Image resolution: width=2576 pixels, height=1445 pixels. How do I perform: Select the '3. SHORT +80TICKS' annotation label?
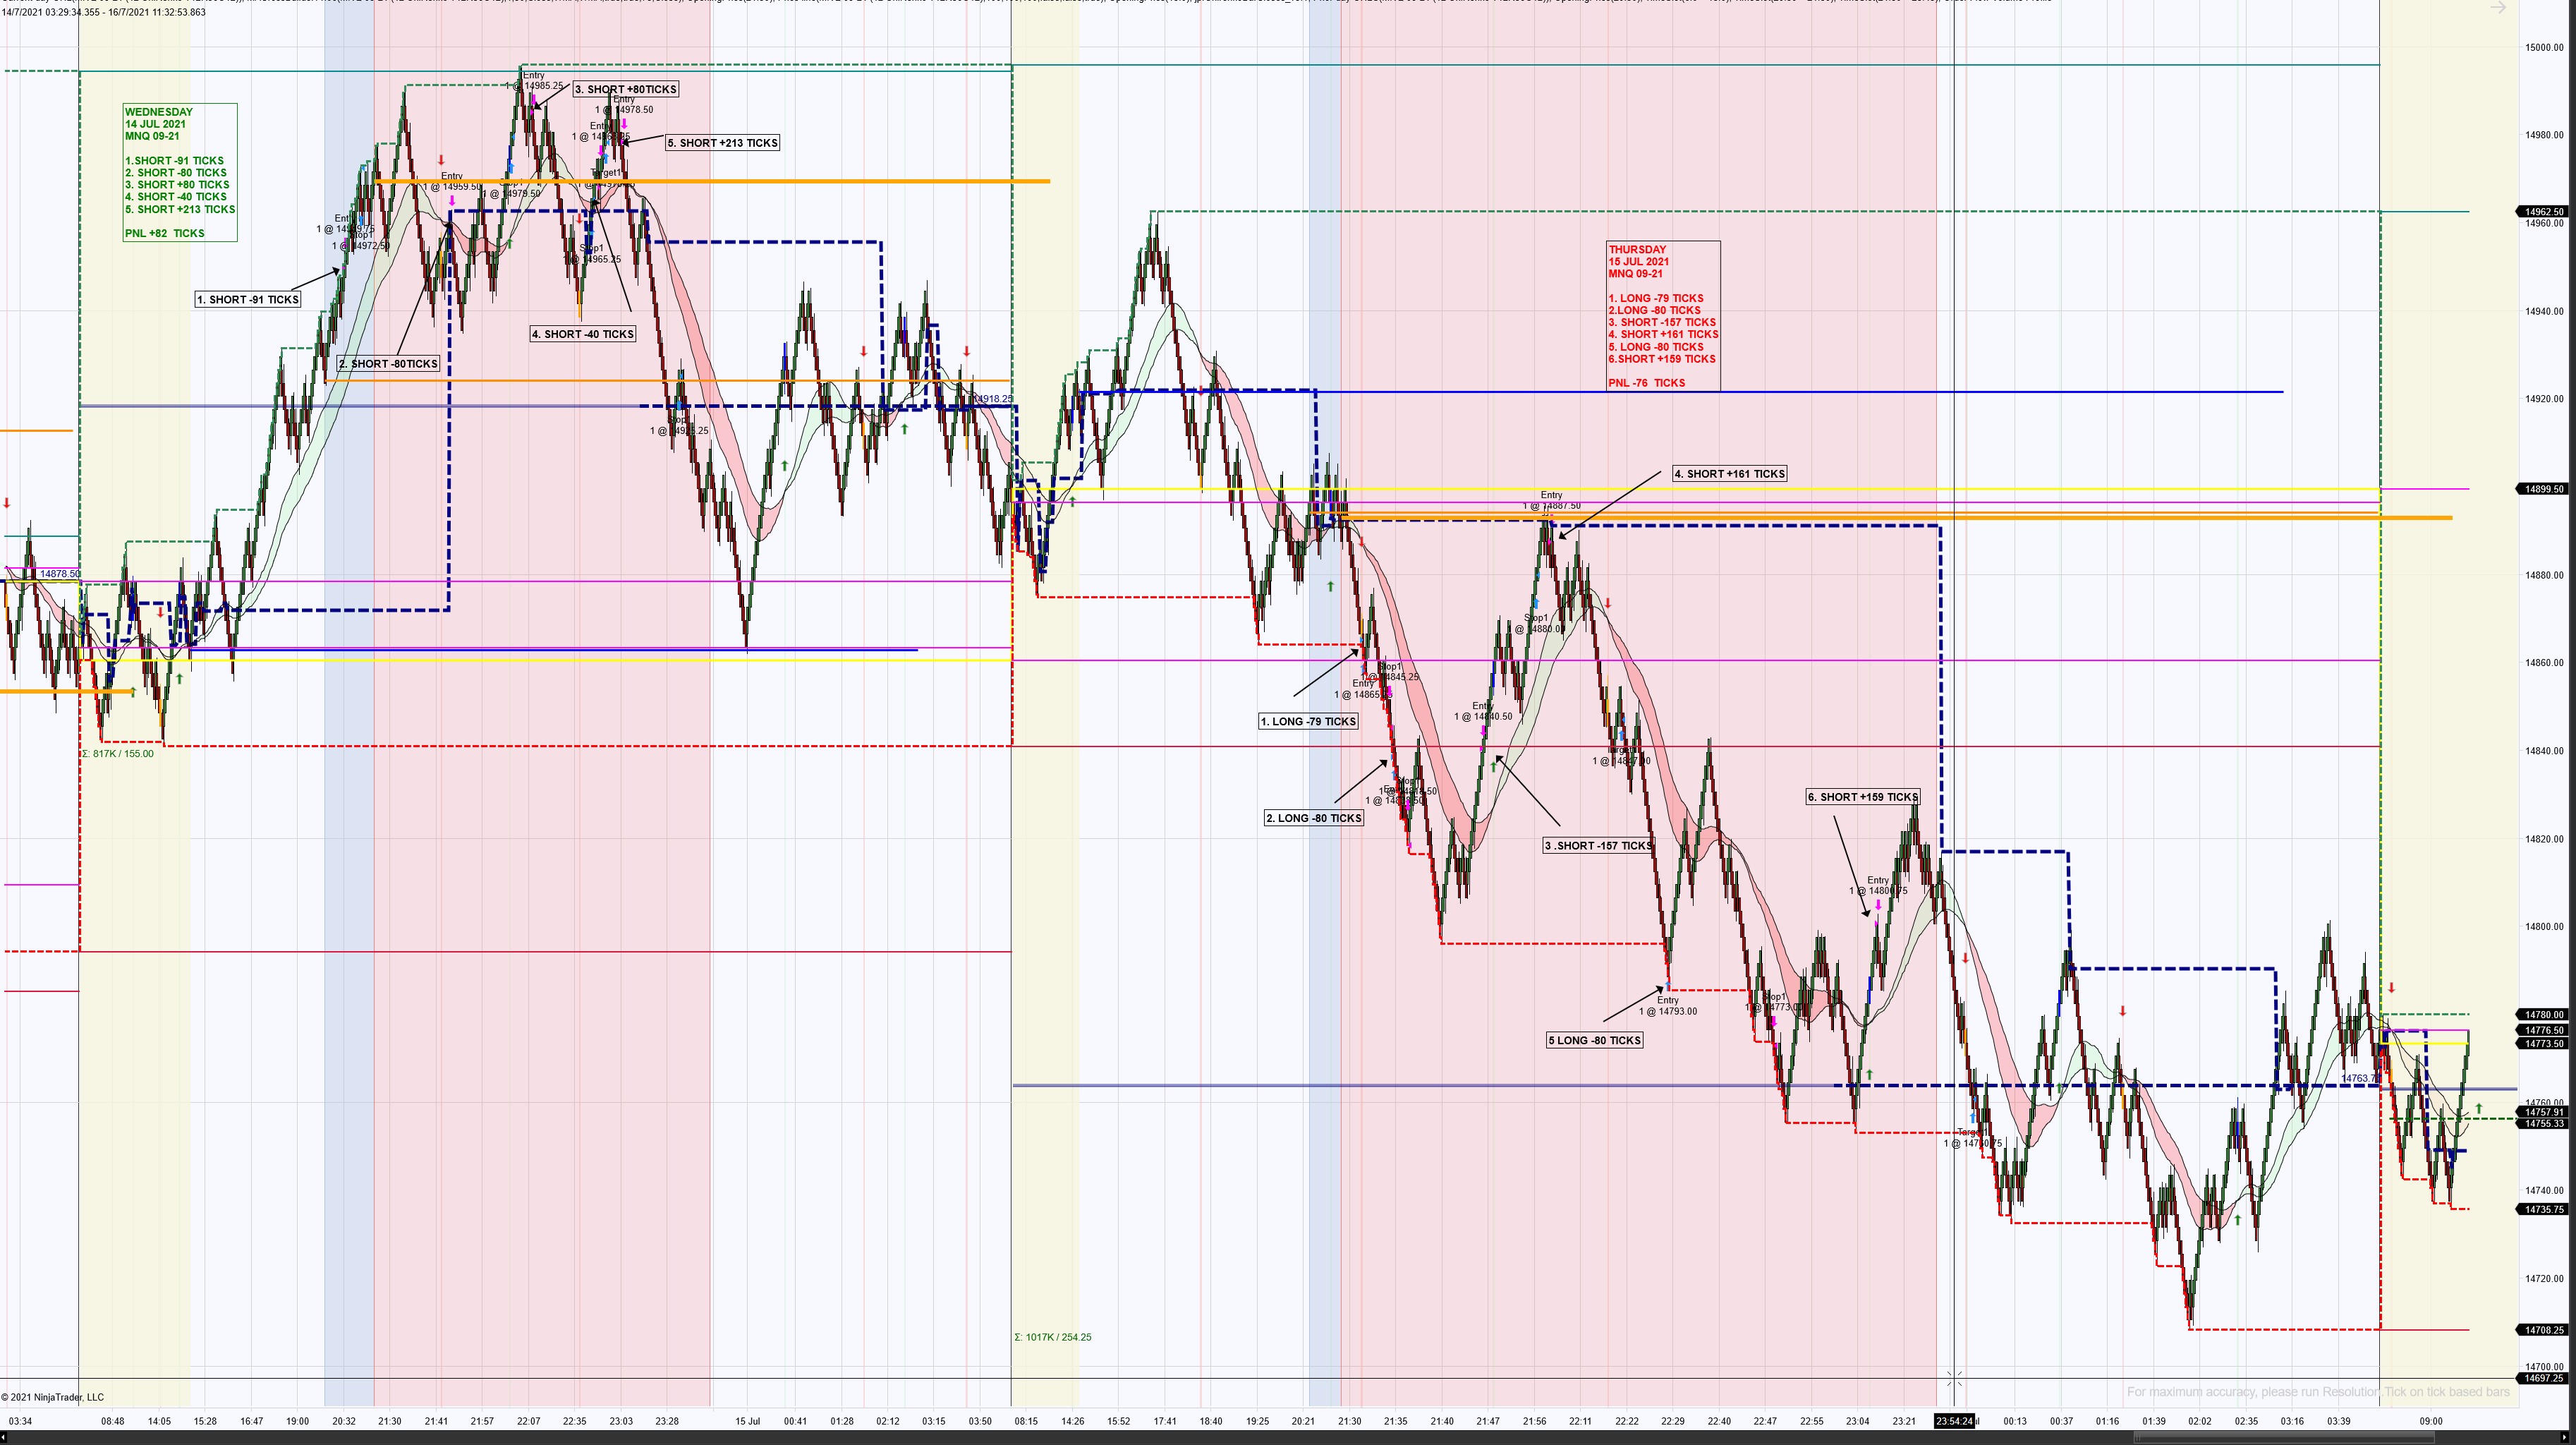click(626, 89)
